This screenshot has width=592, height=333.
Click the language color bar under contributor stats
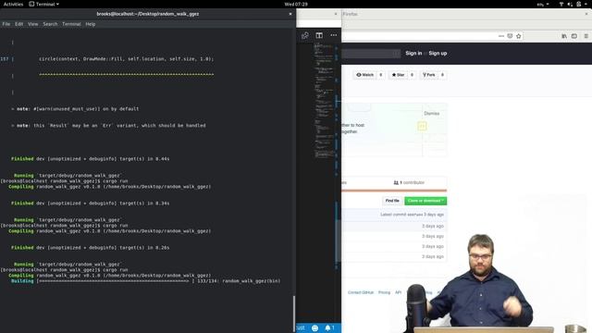[394, 191]
